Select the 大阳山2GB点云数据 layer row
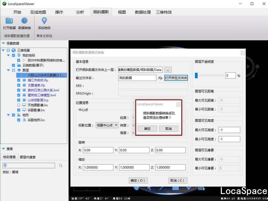This screenshot has height=201, width=268. 42,75
